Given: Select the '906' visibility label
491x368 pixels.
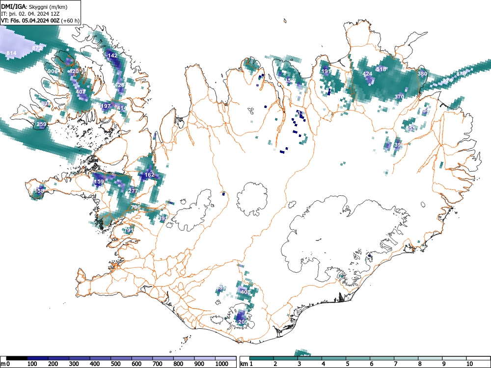Looking at the screenshot, I should [x=53, y=71].
